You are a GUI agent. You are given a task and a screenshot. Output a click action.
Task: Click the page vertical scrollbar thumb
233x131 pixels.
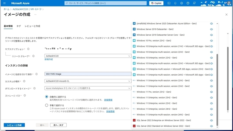point(228,78)
